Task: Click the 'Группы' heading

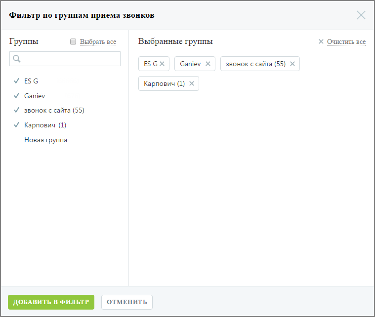Action: click(x=24, y=41)
